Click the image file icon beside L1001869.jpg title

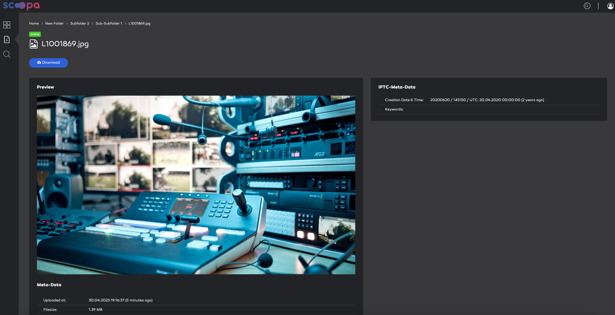pyautogui.click(x=34, y=44)
